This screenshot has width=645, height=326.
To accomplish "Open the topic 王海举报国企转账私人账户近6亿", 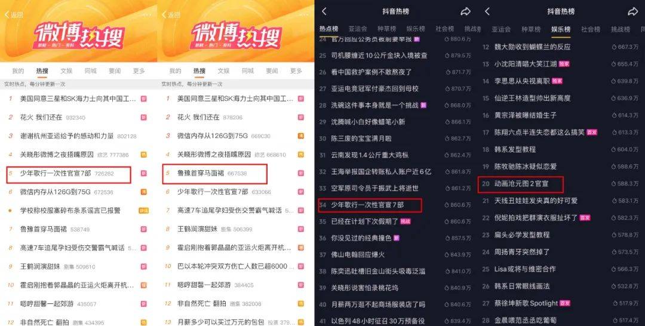I will pyautogui.click(x=381, y=171).
